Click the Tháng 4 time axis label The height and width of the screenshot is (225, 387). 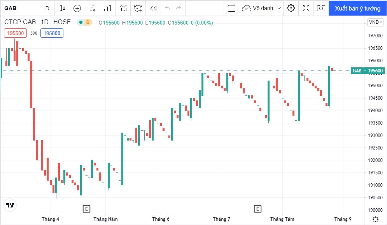pos(50,219)
